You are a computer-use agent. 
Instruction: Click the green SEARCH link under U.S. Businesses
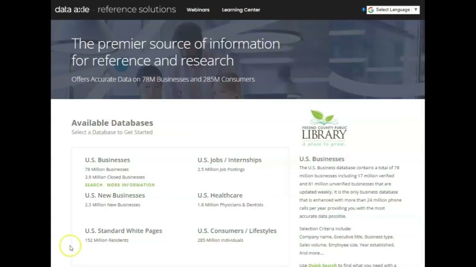(x=94, y=185)
